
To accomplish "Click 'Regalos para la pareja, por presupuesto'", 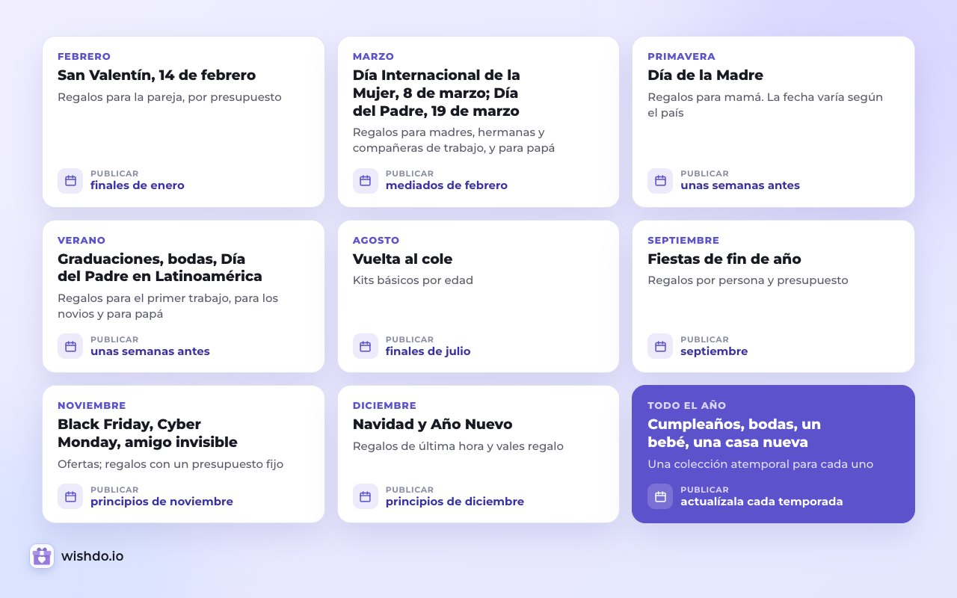I will [169, 97].
